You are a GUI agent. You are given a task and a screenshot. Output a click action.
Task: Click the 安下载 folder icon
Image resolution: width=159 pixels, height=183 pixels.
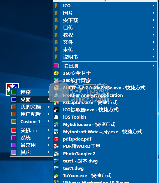tap(56, 20)
